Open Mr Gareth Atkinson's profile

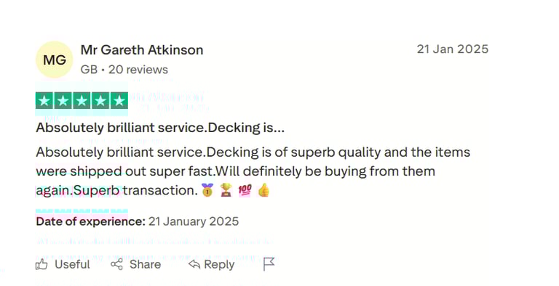pyautogui.click(x=142, y=50)
